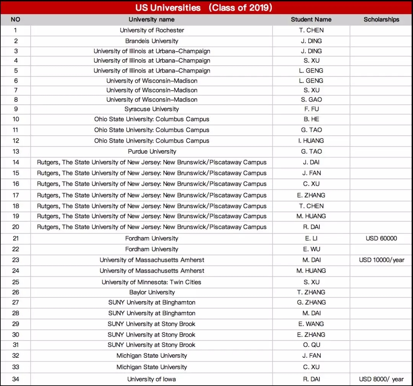The image size is (413, 386).
Task: Select row number 34 cell
Action: point(16,379)
